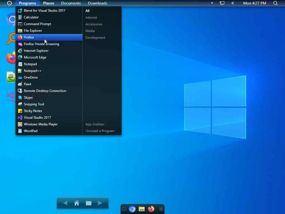
Task: Open File Explorer from the programs menu
Action: (x=49, y=31)
